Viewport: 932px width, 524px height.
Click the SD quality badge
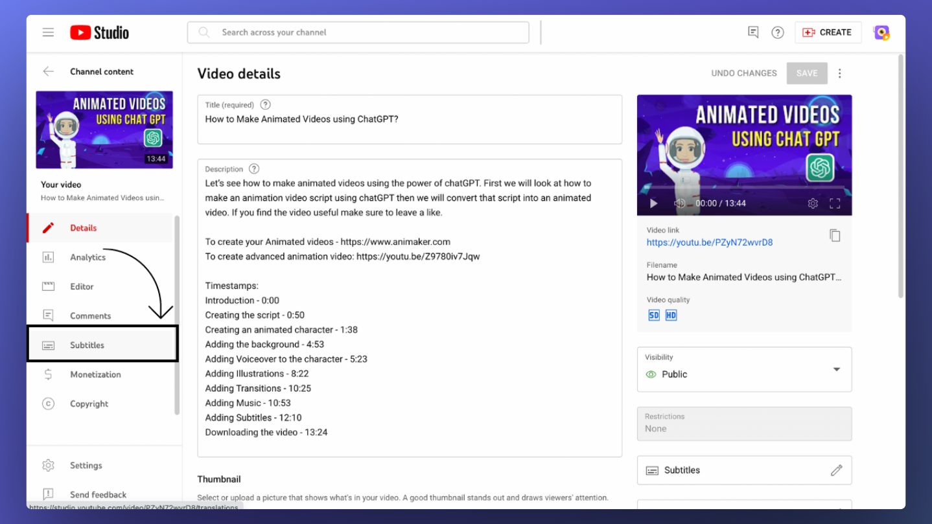[x=654, y=315]
